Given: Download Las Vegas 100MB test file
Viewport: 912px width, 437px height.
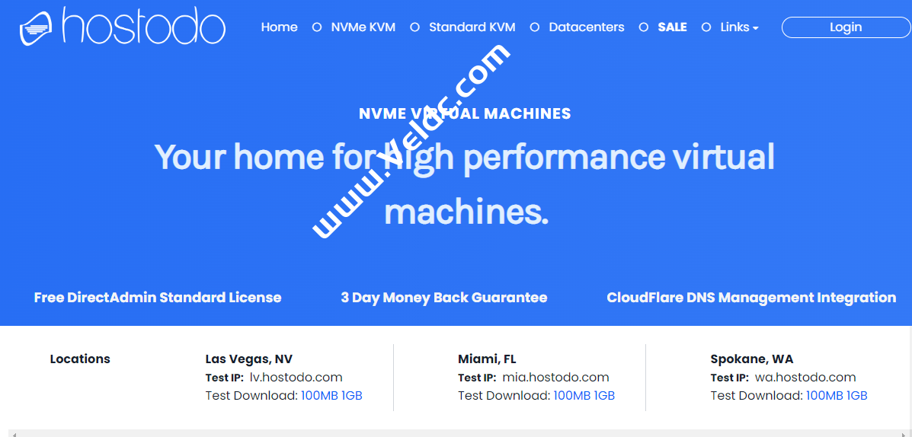Looking at the screenshot, I should point(319,396).
